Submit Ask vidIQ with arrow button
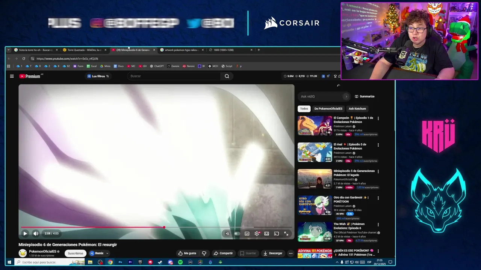 [x=346, y=96]
